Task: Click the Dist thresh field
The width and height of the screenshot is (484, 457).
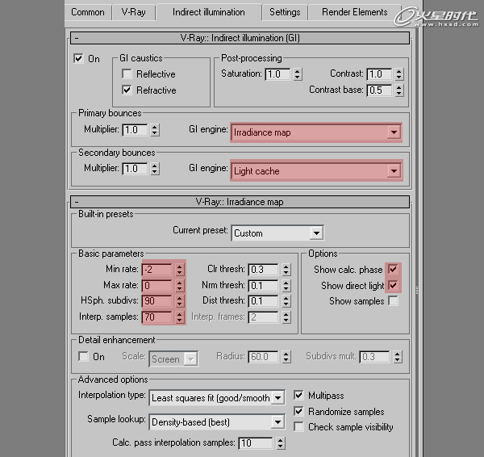Action: click(x=263, y=301)
